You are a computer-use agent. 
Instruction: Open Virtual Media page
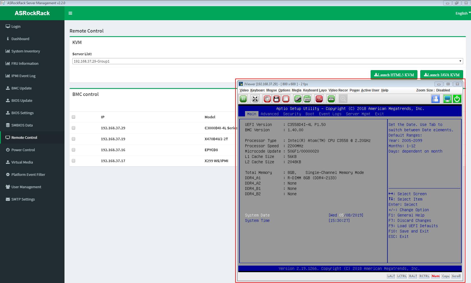pos(32,162)
